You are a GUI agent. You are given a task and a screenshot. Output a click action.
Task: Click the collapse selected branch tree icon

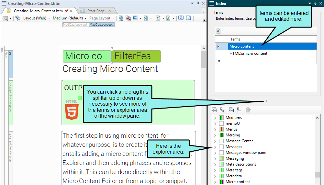point(239,110)
